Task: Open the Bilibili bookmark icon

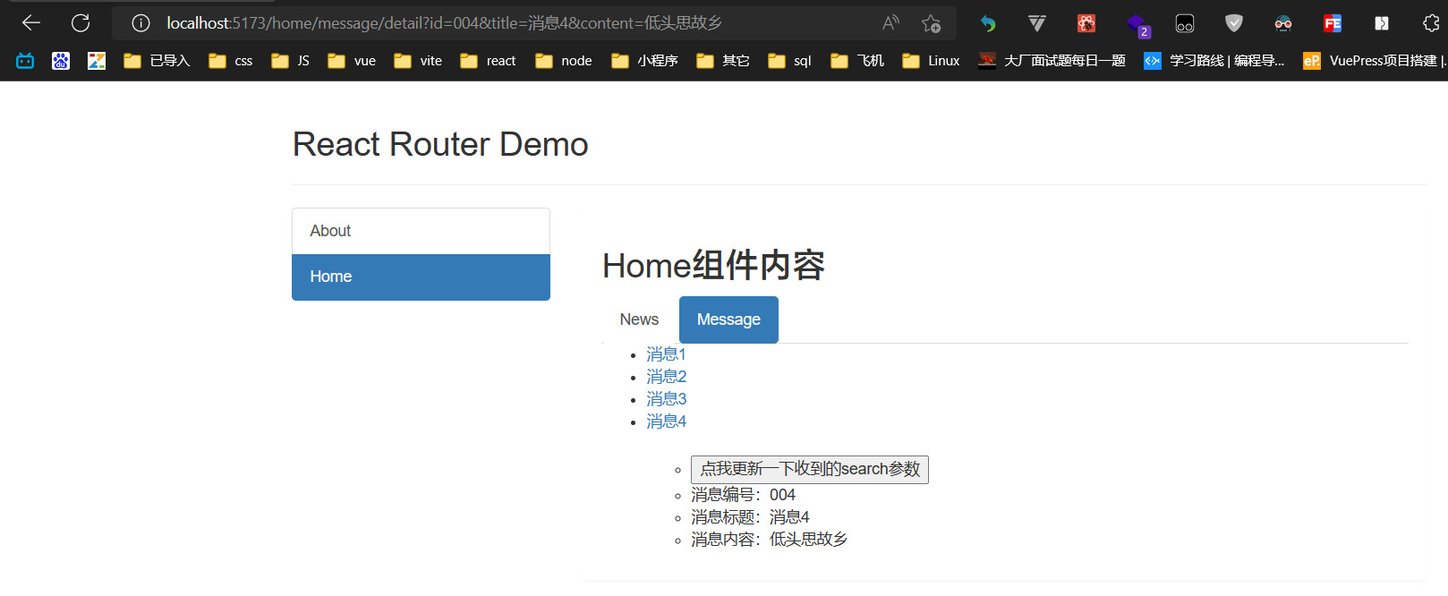Action: coord(25,61)
